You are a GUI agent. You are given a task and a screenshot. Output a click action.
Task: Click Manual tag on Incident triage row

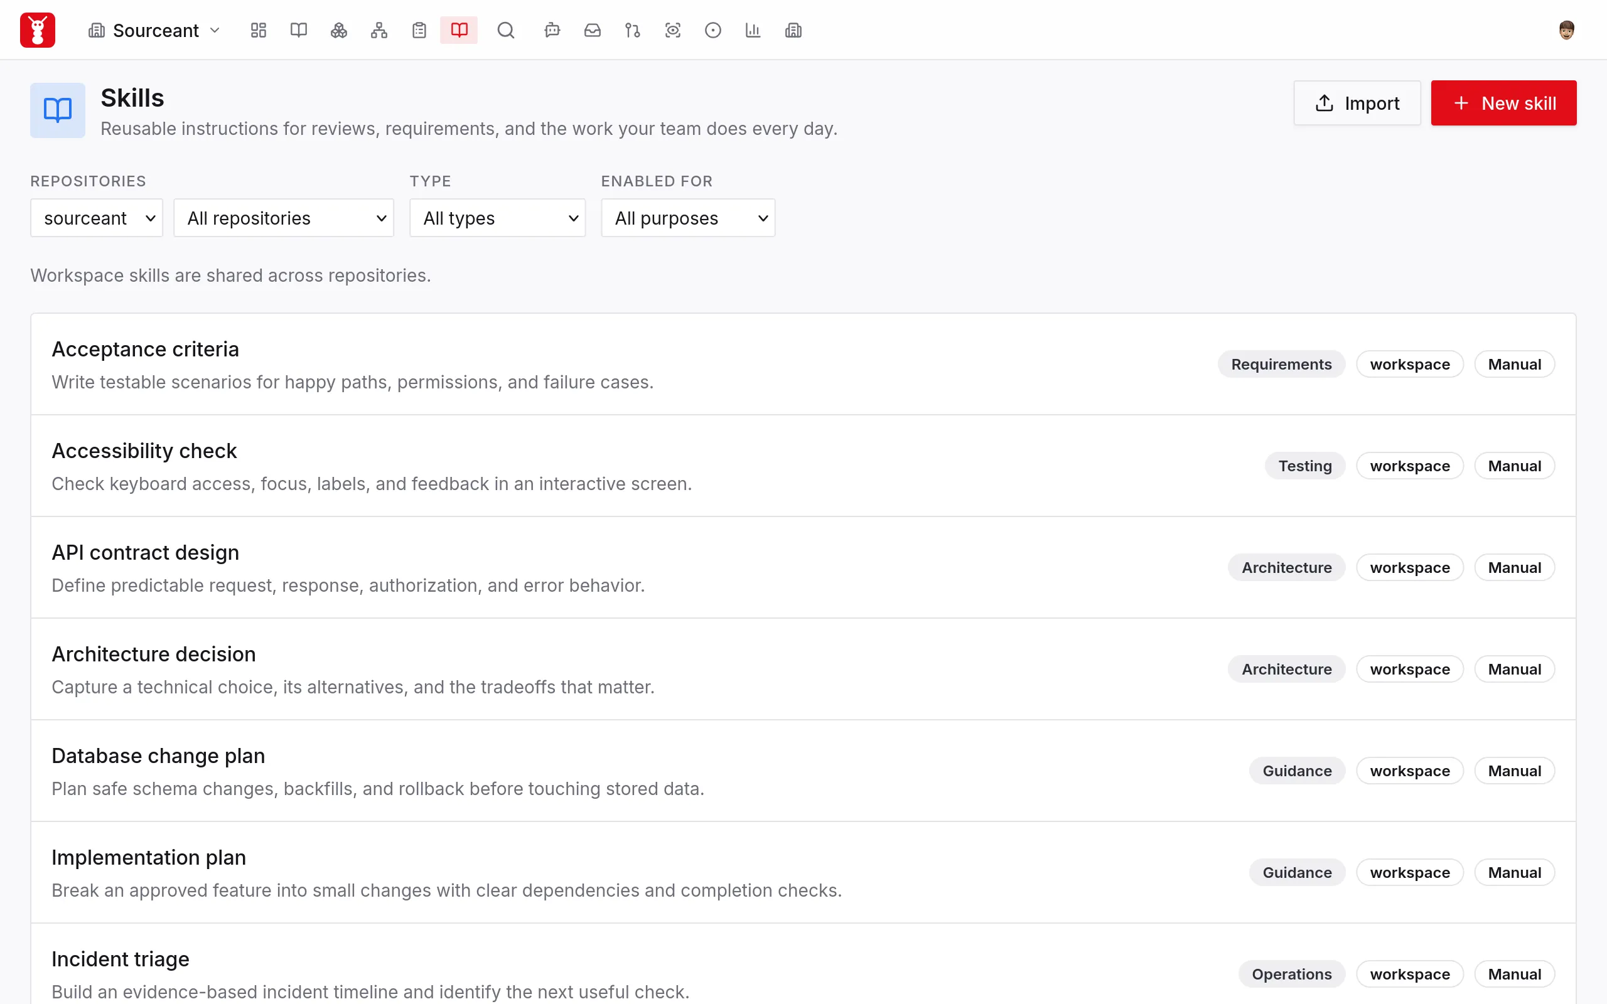(x=1515, y=974)
